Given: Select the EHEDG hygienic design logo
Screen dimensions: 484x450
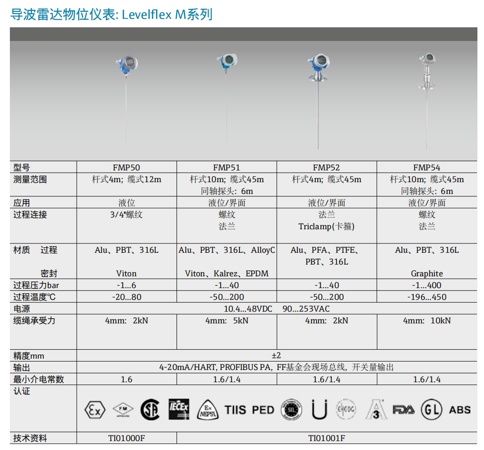Looking at the screenshot, I should (346, 409).
